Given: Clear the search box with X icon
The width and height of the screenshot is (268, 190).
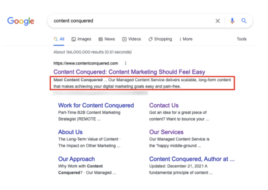Looking at the screenshot, I should point(217,21).
